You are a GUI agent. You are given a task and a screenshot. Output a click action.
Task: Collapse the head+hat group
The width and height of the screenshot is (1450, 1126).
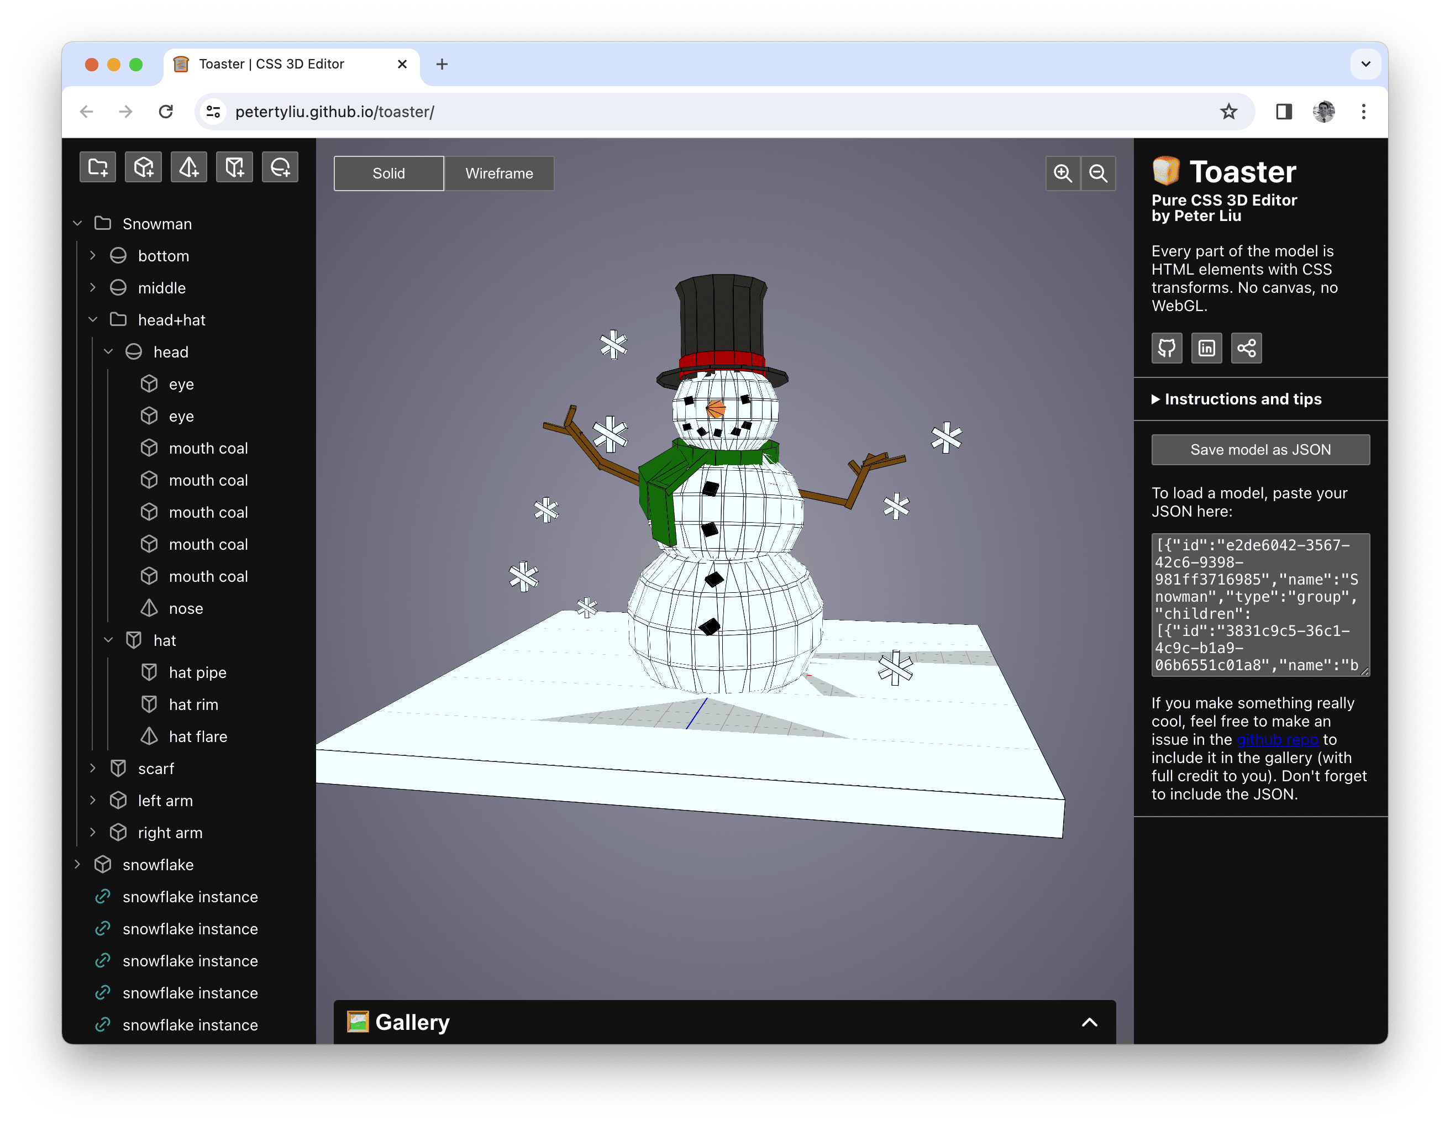click(x=93, y=320)
